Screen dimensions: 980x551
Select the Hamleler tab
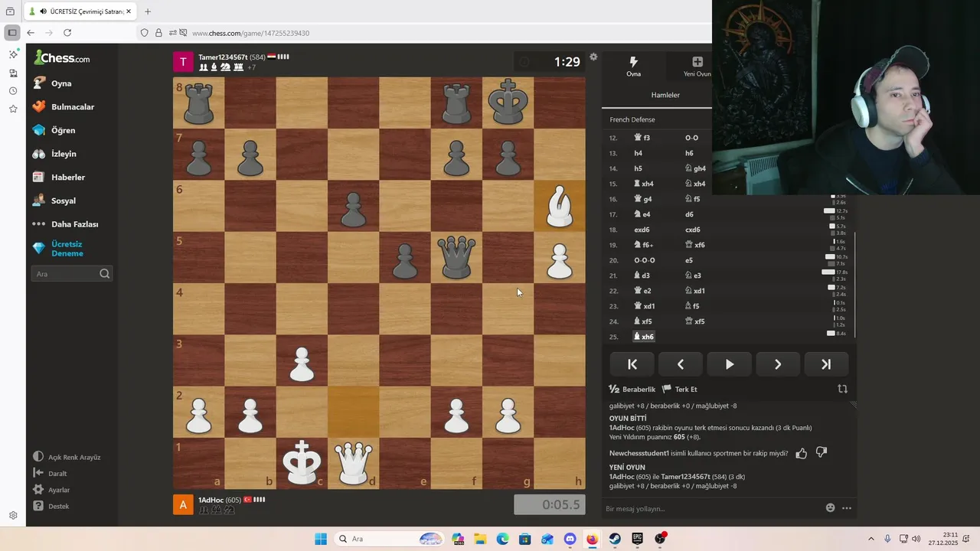(665, 95)
